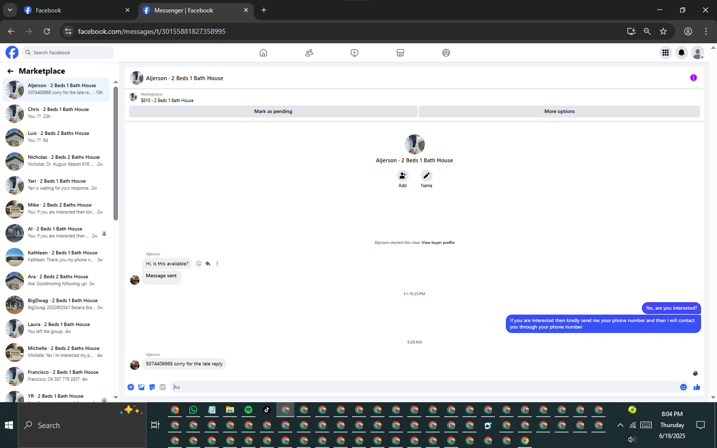Open Yari 2 Beds 1 Bath House conversation
Screen dimensions: 717x448
point(56,185)
